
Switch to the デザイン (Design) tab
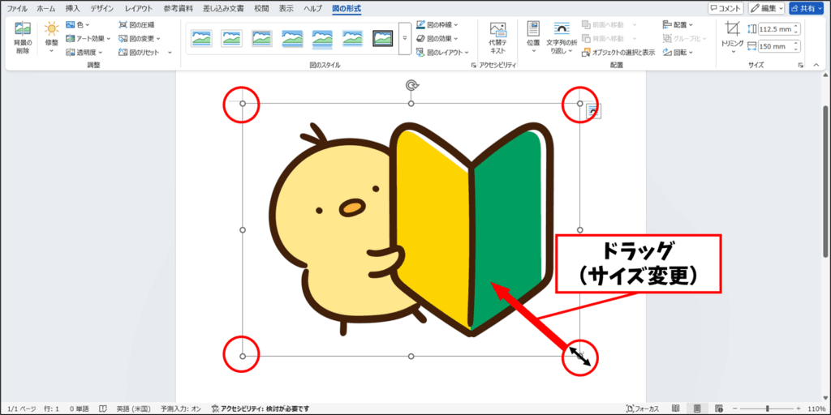[101, 8]
